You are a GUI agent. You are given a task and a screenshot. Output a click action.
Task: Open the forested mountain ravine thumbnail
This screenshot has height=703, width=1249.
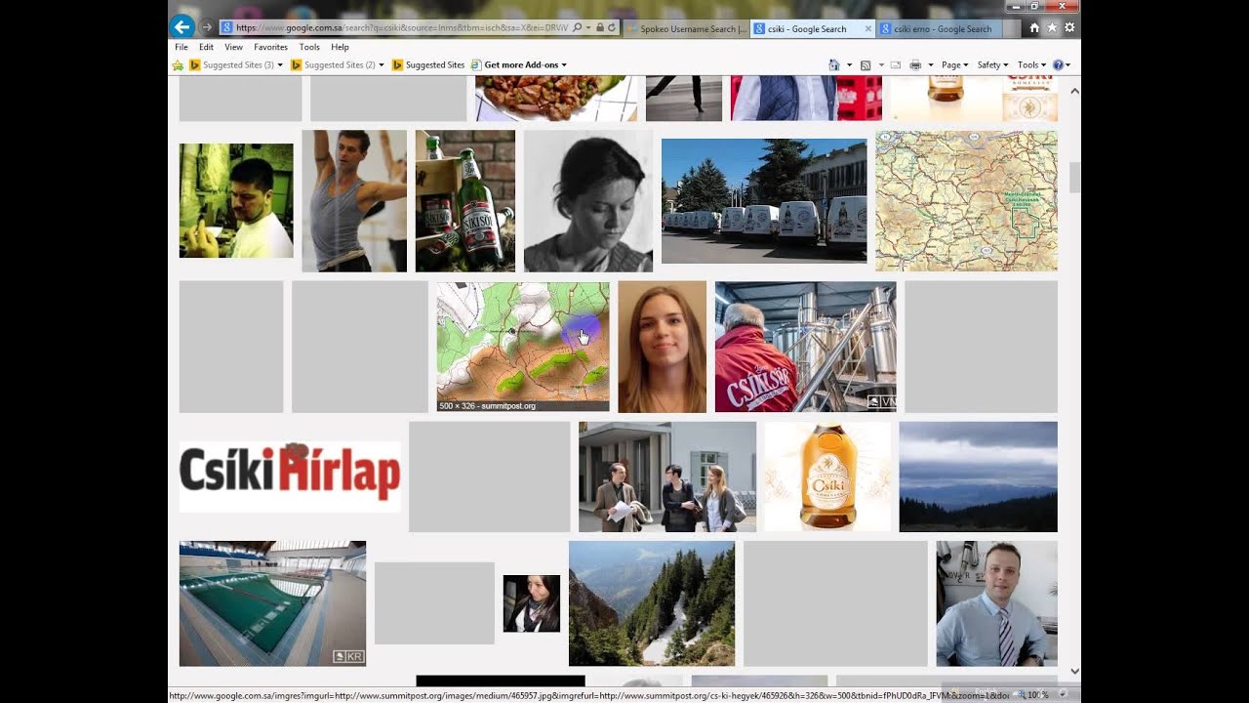652,603
